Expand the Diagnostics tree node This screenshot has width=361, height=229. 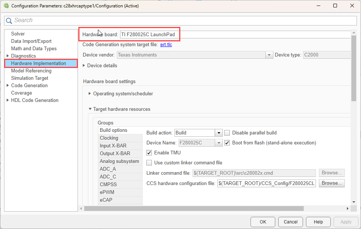[8, 56]
